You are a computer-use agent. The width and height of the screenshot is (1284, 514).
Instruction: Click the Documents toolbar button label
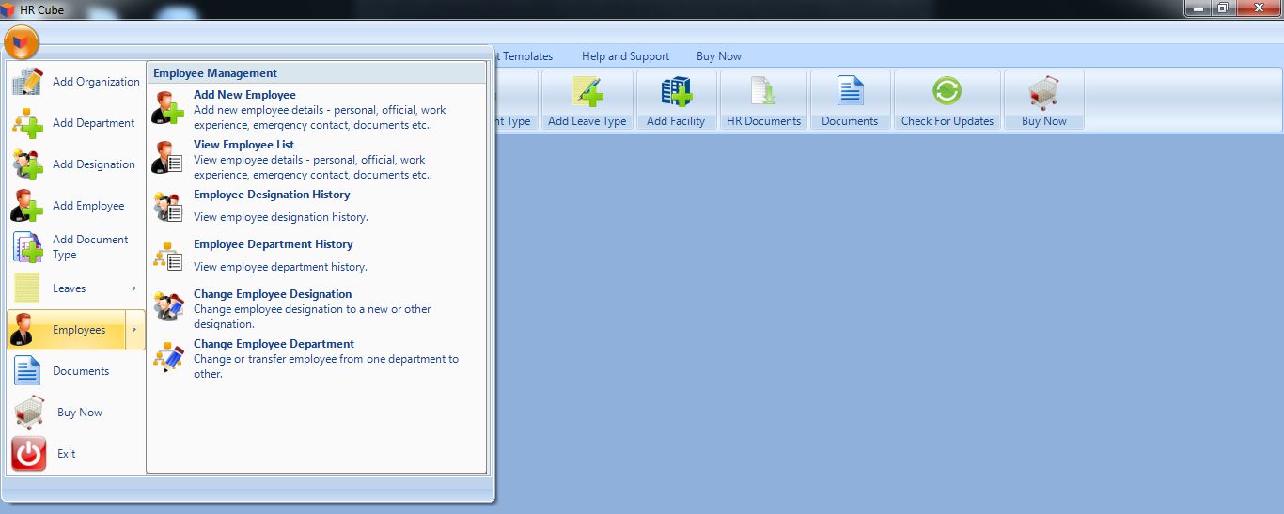[850, 121]
